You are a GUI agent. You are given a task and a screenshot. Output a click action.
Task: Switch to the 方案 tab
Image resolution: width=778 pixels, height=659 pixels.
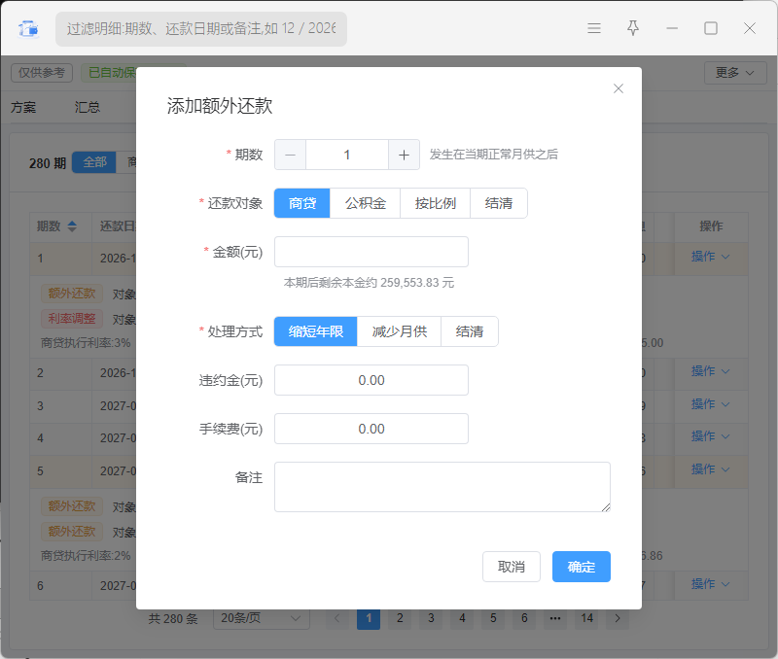[23, 107]
